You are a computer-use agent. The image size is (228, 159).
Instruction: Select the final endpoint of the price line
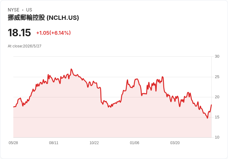click(211, 105)
